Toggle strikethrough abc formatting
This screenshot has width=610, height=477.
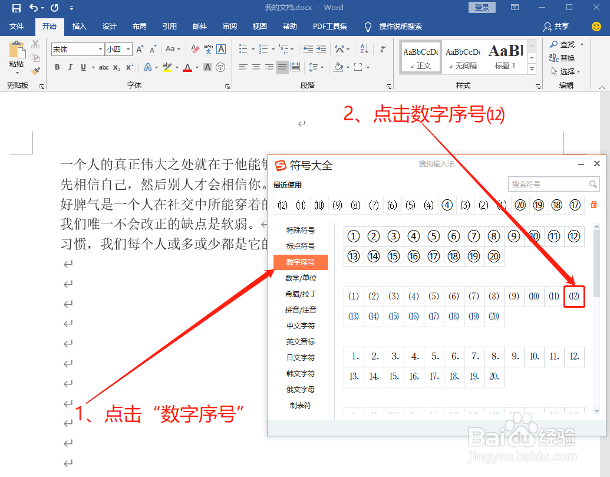pos(104,67)
